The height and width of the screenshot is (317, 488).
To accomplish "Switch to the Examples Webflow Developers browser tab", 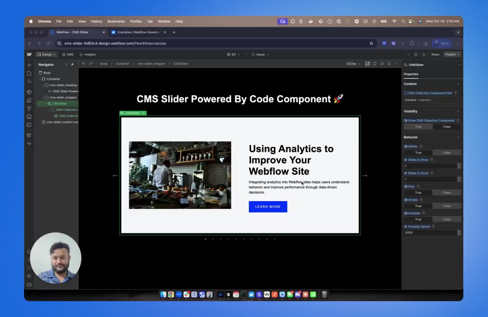I will pyautogui.click(x=139, y=32).
